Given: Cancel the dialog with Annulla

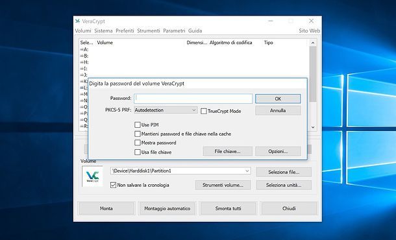Looking at the screenshot, I should (278, 110).
